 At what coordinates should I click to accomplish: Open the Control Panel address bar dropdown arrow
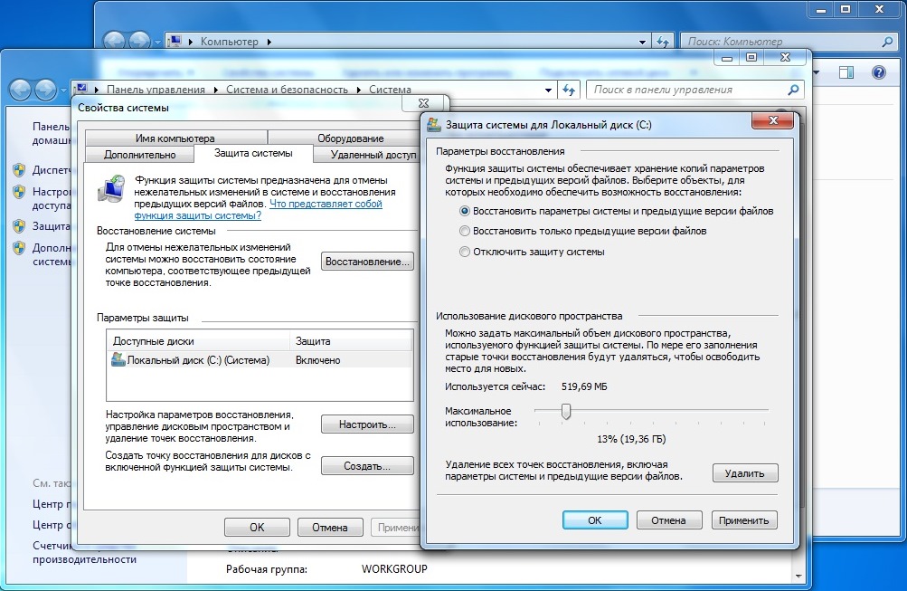[x=549, y=90]
